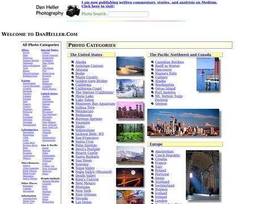
Task: Click the snowy winter scene thumbnail
Action: pos(130,88)
